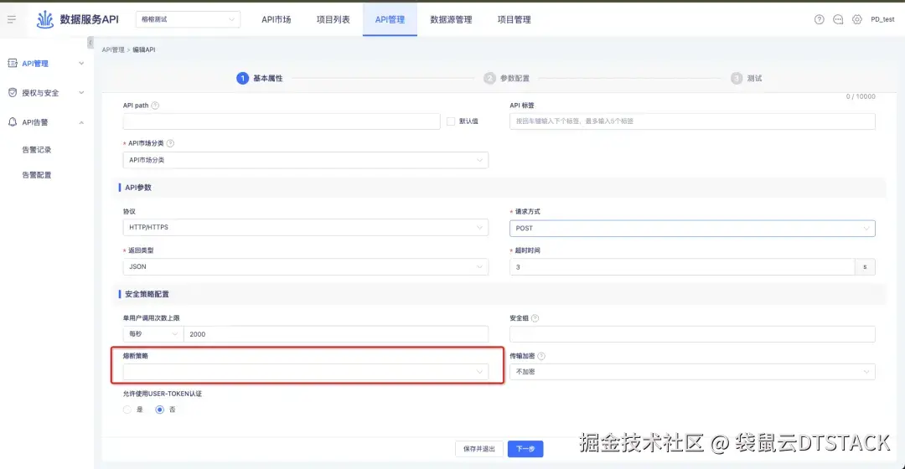The height and width of the screenshot is (469, 905).
Task: Switch to the 项目管理 tab
Action: 514,19
